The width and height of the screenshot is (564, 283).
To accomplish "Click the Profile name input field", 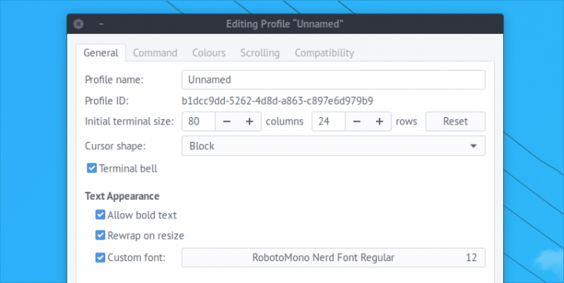I will coord(333,80).
